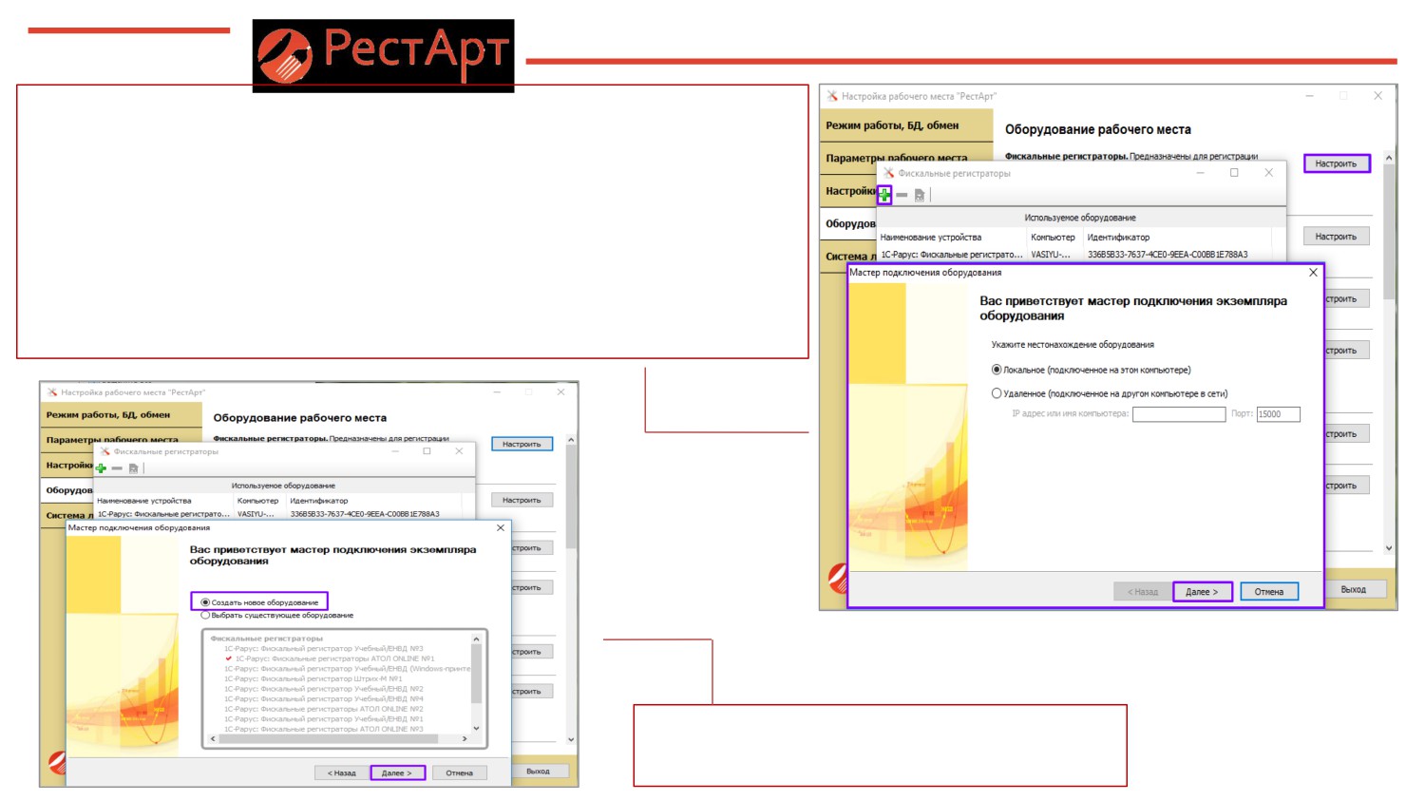
Task: Click the device properties icon in the lower-left screenshot
Action: (133, 468)
